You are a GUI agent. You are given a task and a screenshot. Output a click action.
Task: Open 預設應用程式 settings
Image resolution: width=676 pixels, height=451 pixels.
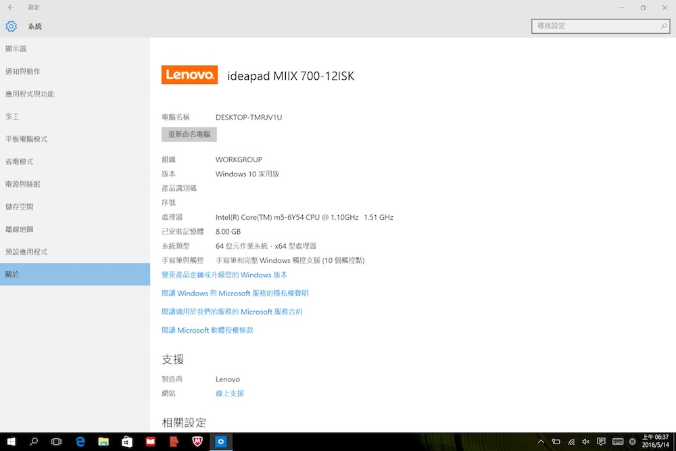(x=75, y=252)
